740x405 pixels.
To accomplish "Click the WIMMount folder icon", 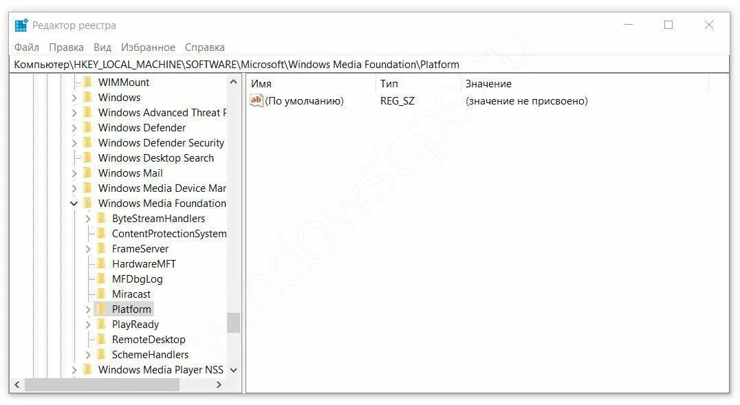I will [x=88, y=82].
